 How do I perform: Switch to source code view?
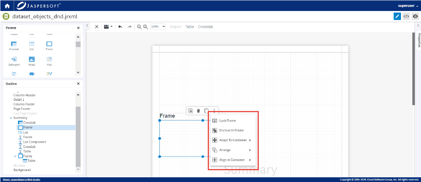point(406,16)
